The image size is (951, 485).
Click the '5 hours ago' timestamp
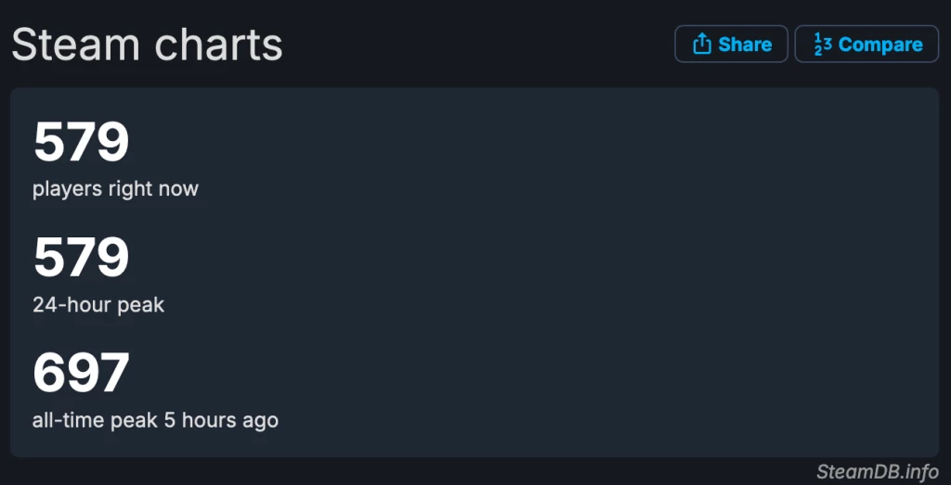click(x=221, y=420)
